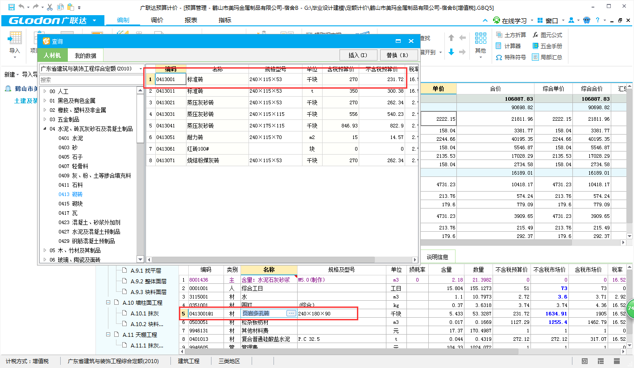Open 土方折算 tool
The image size is (634, 368).
pyautogui.click(x=511, y=35)
